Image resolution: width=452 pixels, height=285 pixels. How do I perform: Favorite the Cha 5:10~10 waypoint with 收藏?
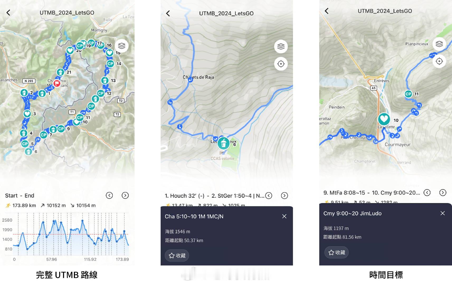(x=177, y=255)
